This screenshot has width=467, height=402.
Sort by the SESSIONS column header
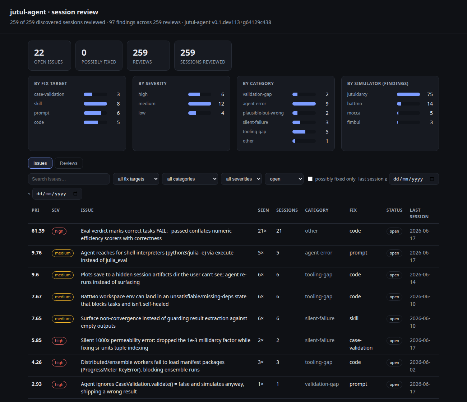[x=287, y=210]
